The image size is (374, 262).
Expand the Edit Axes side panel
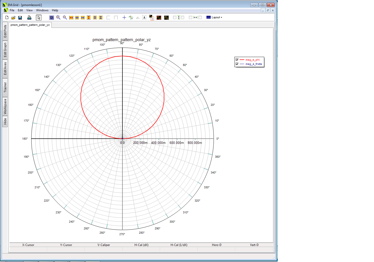point(5,69)
